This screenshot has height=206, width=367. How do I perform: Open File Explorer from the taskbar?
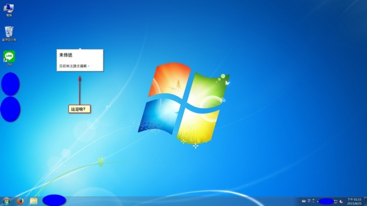pos(34,201)
